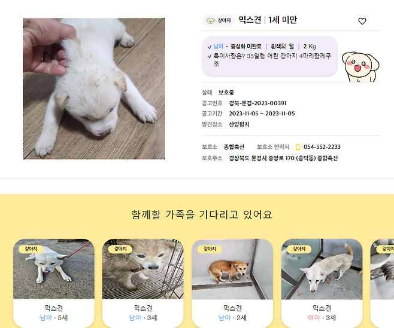Click the shelter phone number 054-552-2233

pyautogui.click(x=322, y=147)
